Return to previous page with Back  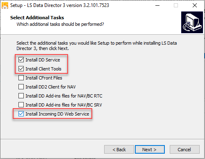(119, 150)
